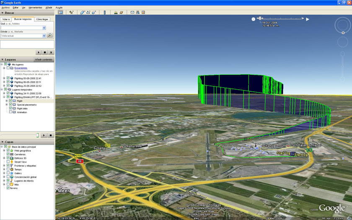
Task: Expand the Web geográfica layer node
Action: (4, 150)
